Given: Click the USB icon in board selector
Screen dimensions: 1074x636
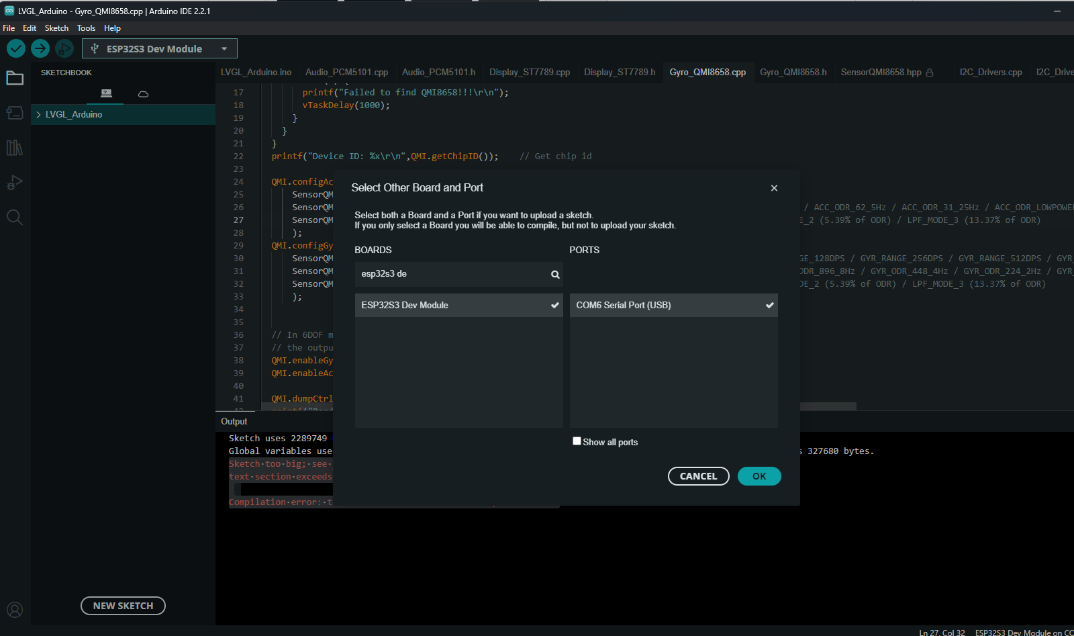Looking at the screenshot, I should [95, 48].
